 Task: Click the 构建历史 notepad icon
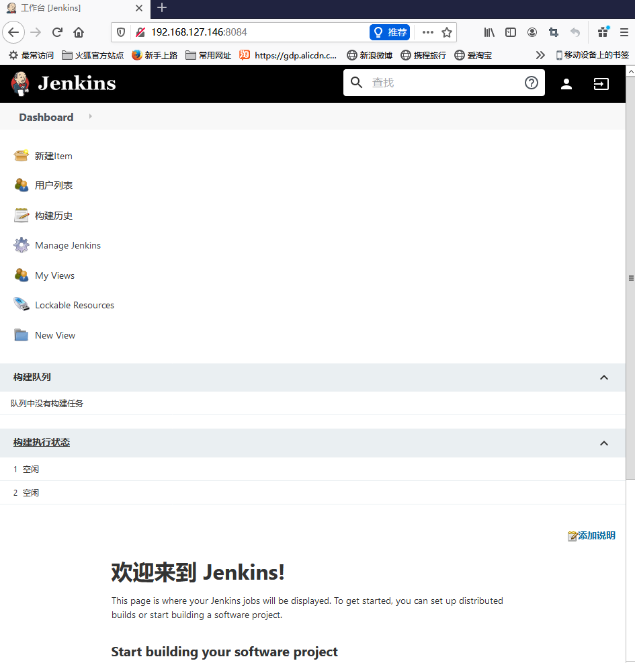22,216
